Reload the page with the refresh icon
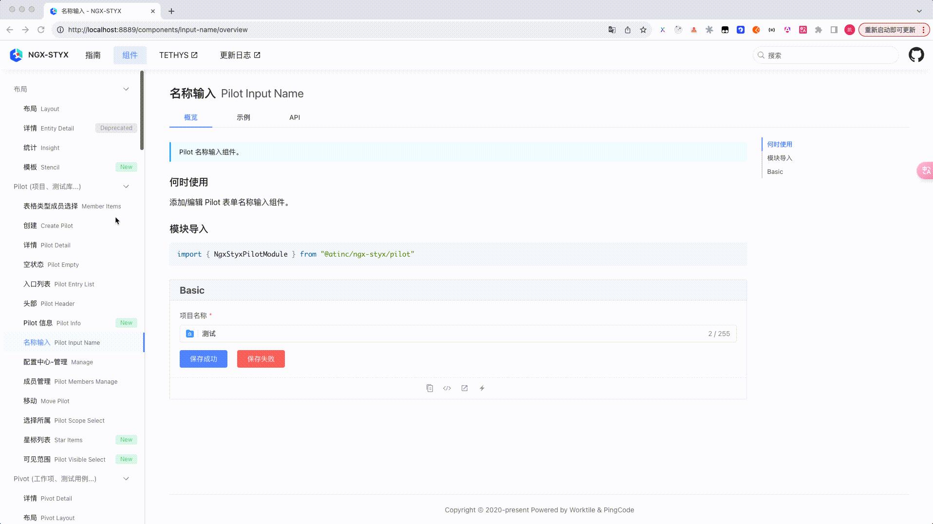933x524 pixels. click(41, 30)
